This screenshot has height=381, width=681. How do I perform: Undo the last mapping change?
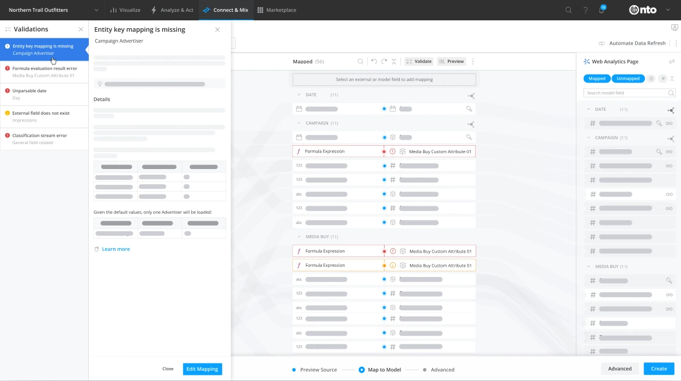point(374,62)
